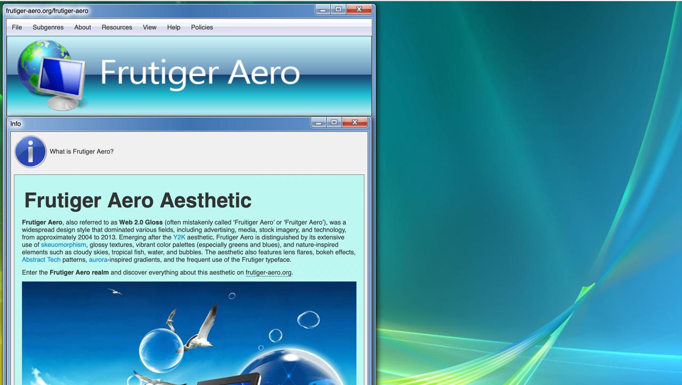Minimize the frutiger-aero.org main window
The height and width of the screenshot is (385, 682).
323,10
